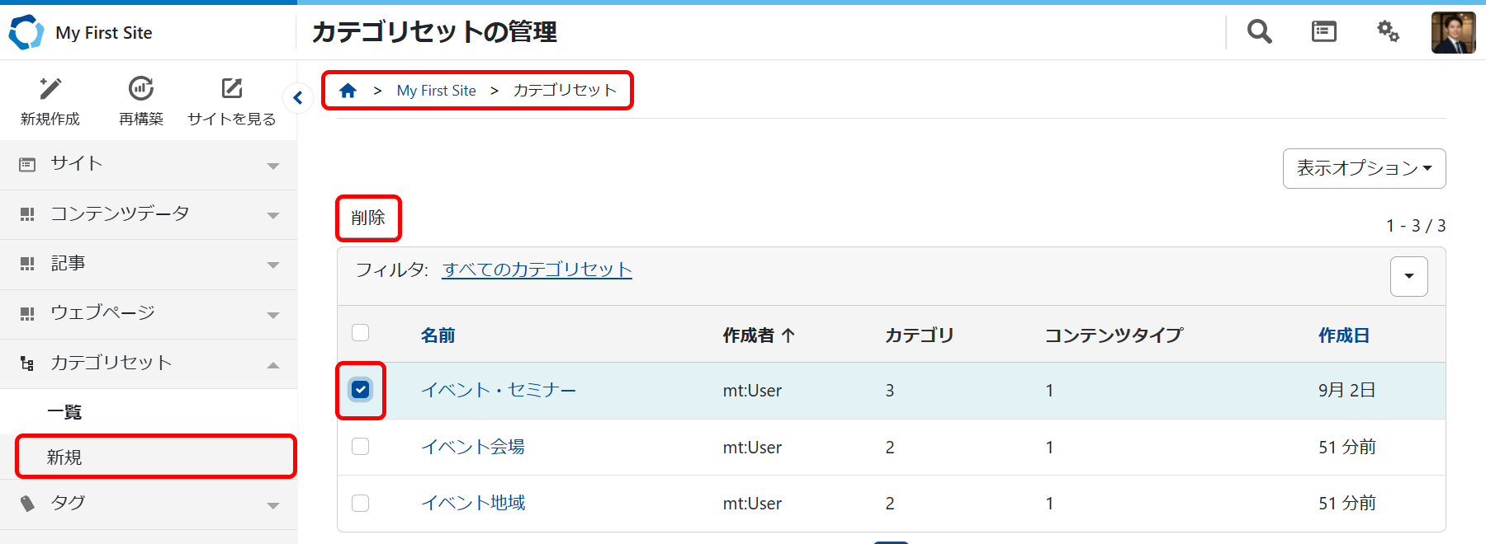This screenshot has height=544, width=1486.
Task: Collapse sidebar with the left chevron button
Action: coord(298,98)
